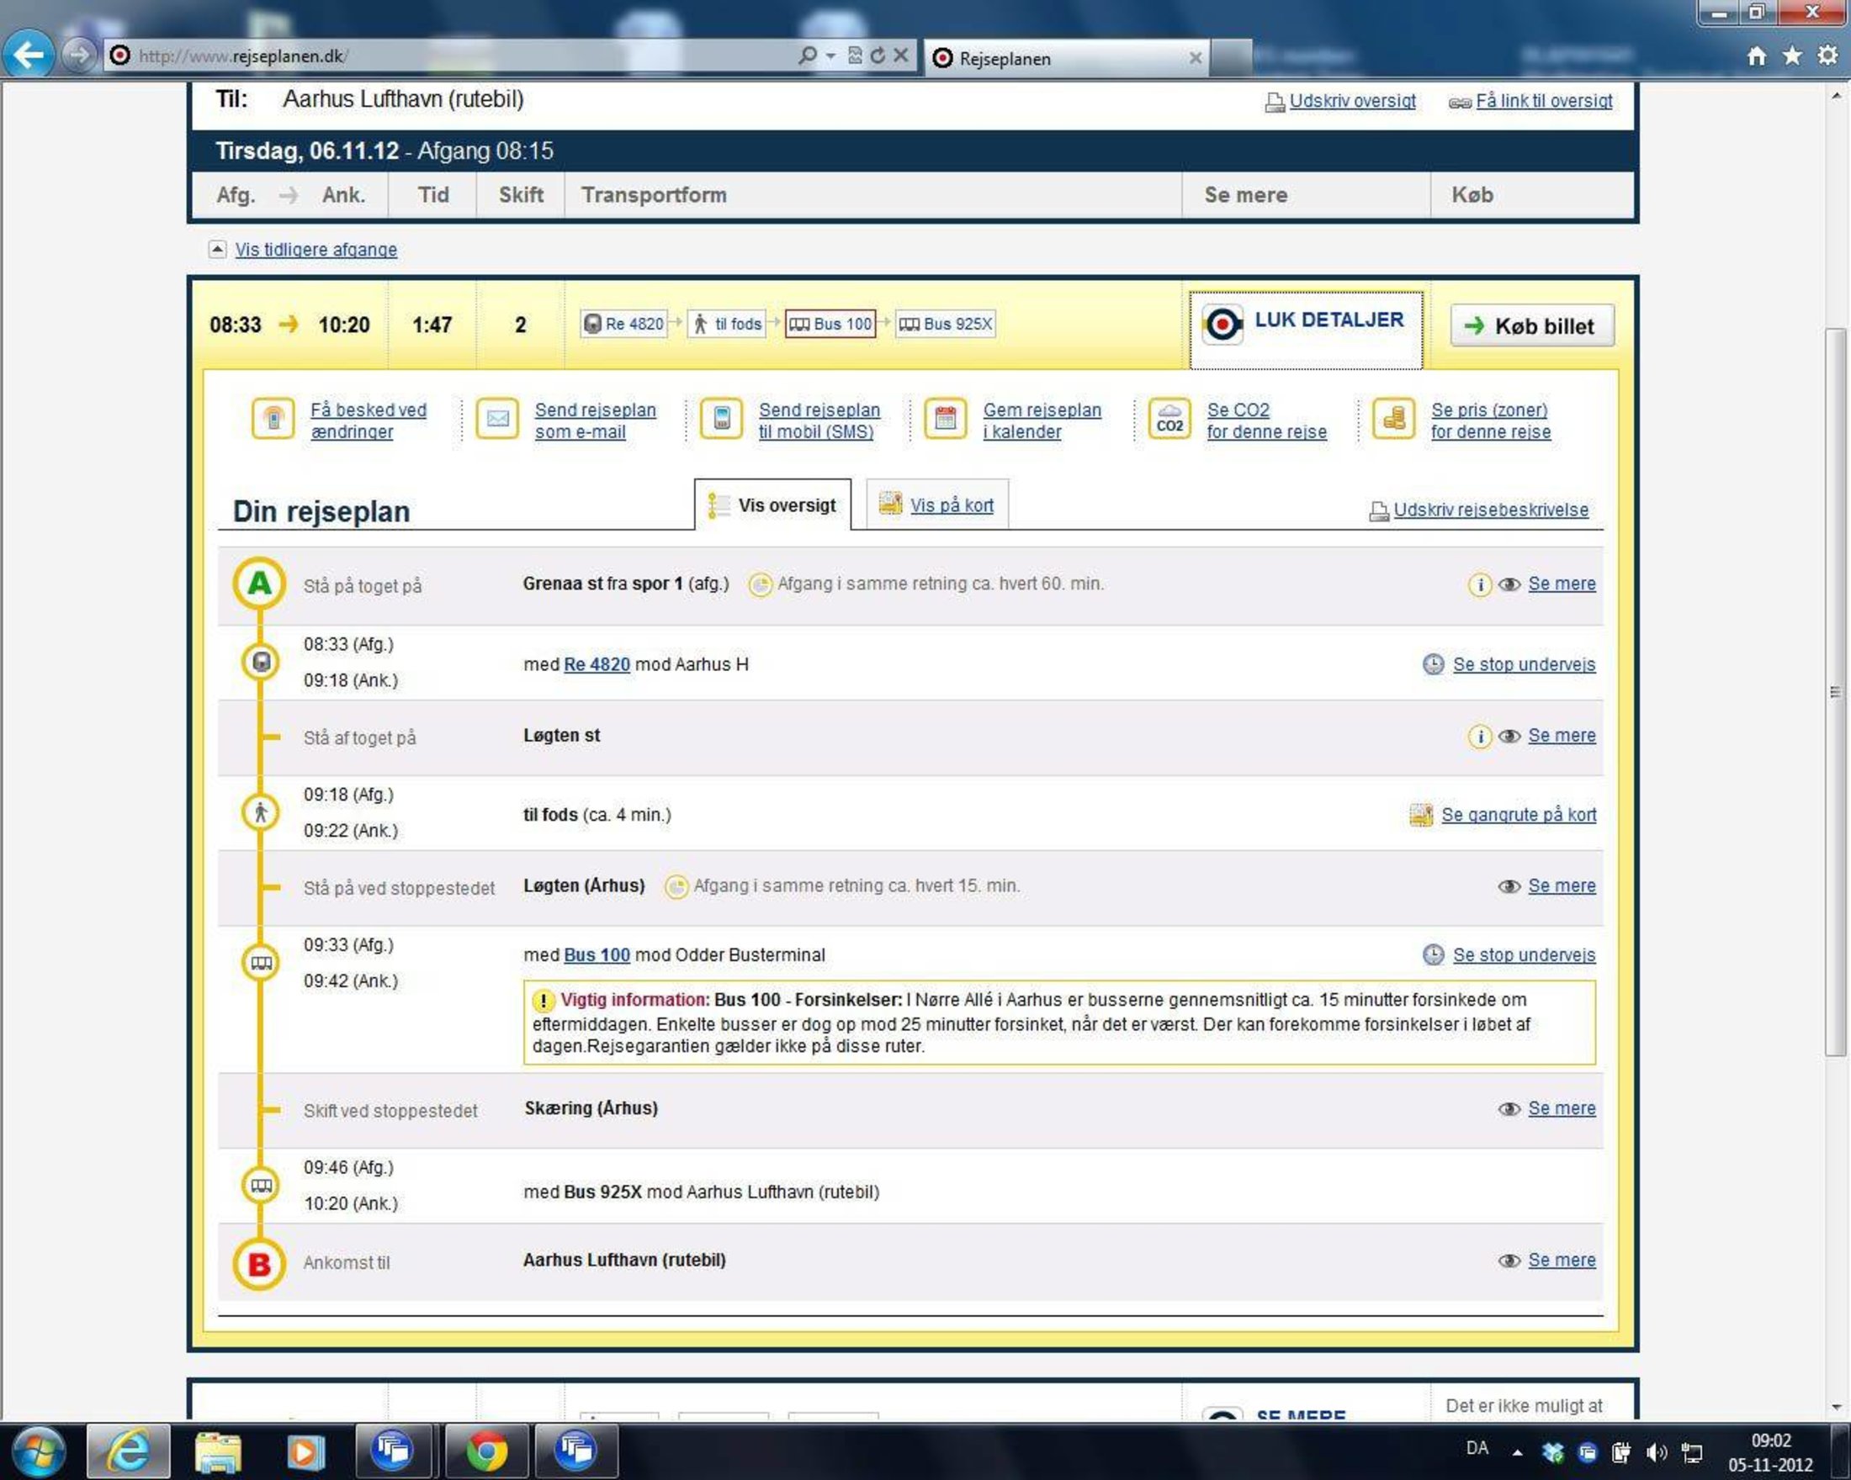Click the Få besked ved ændringer phone icon

[x=273, y=420]
